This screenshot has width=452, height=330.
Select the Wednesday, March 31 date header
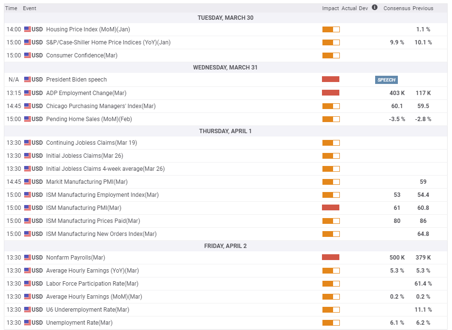click(x=225, y=68)
